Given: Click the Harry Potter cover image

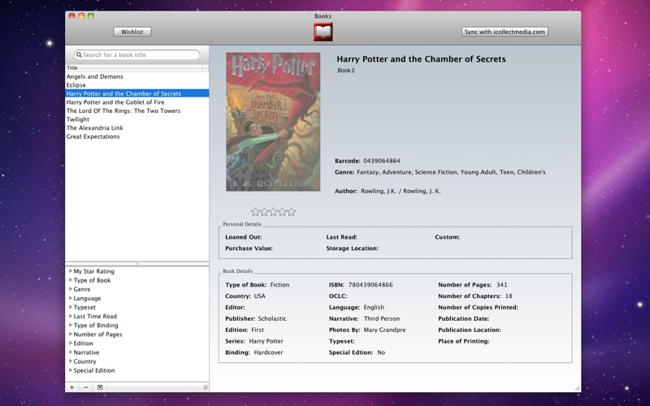Looking at the screenshot, I should (273, 122).
